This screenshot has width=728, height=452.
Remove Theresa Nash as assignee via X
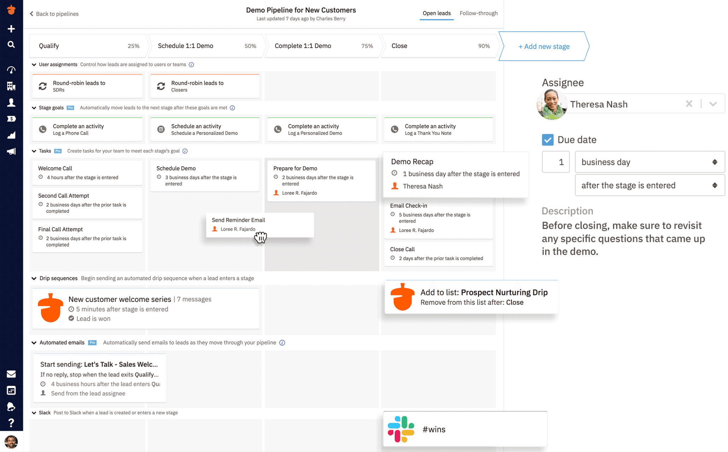tap(689, 104)
